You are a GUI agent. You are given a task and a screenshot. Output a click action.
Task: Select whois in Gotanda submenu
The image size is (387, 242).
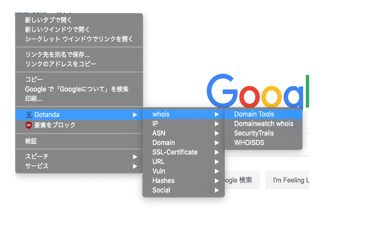coord(184,114)
